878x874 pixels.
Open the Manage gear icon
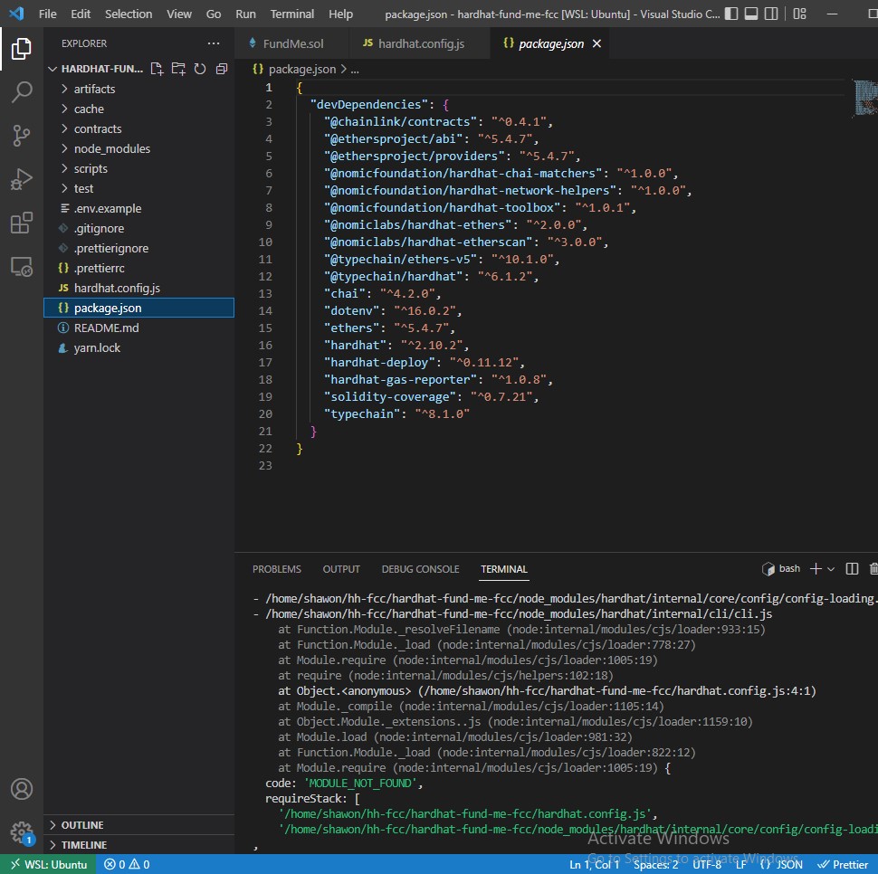[x=22, y=832]
